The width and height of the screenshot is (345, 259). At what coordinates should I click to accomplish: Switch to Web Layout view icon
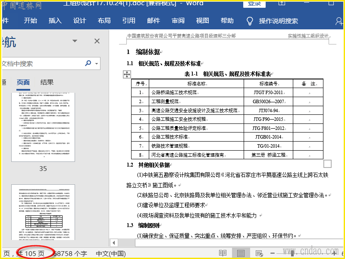pos(259,253)
